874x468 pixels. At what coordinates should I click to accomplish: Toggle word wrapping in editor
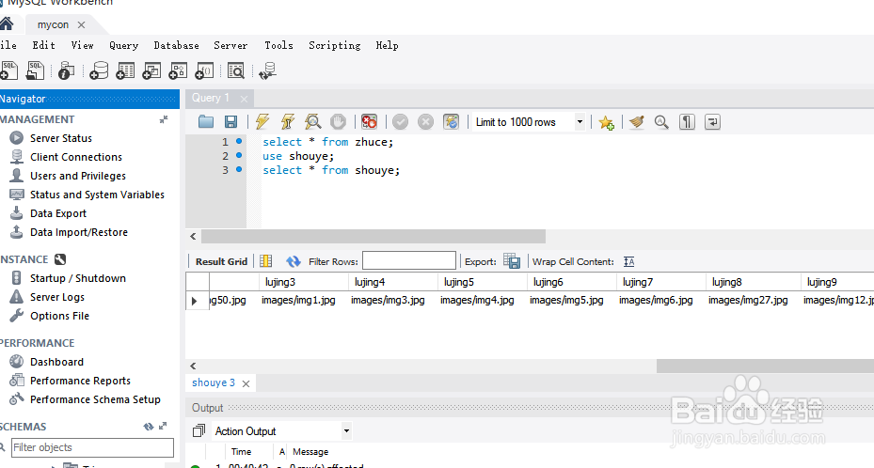(x=712, y=122)
